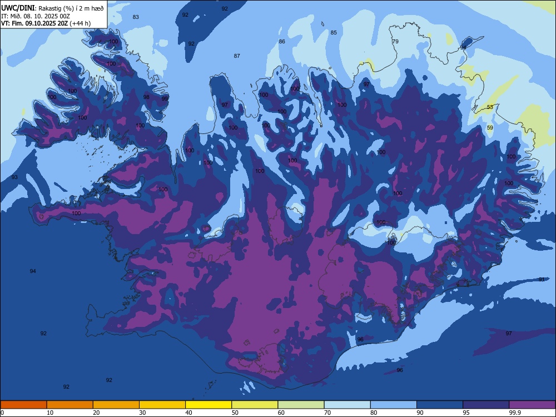Select the '91' humidity value off southeast coast
The width and height of the screenshot is (556, 417).
(542, 280)
